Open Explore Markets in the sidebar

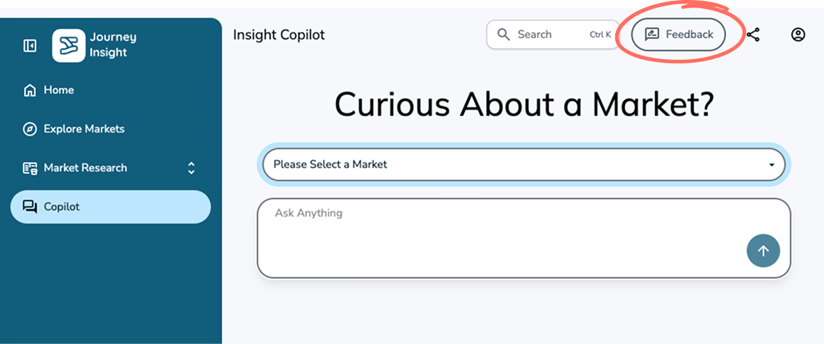click(84, 129)
